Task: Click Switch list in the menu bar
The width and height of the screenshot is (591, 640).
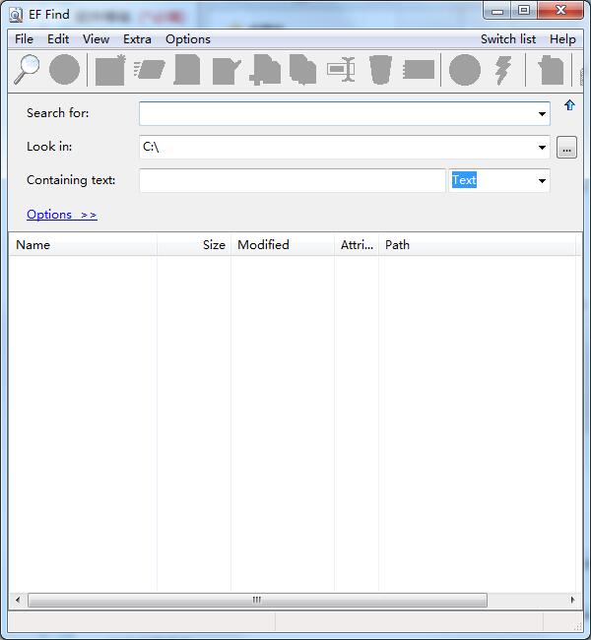Action: click(x=508, y=39)
